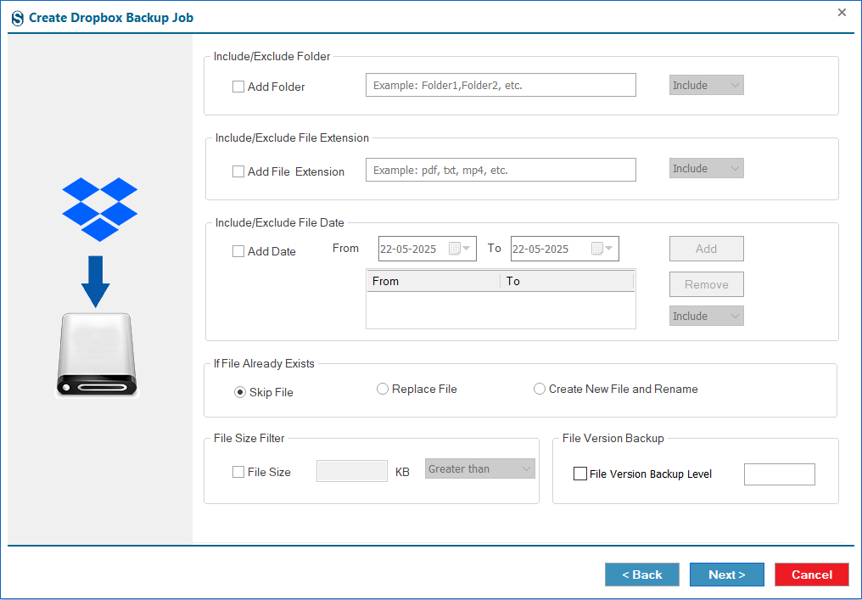The width and height of the screenshot is (862, 600).
Task: Click the From date picker field
Action: (x=427, y=249)
